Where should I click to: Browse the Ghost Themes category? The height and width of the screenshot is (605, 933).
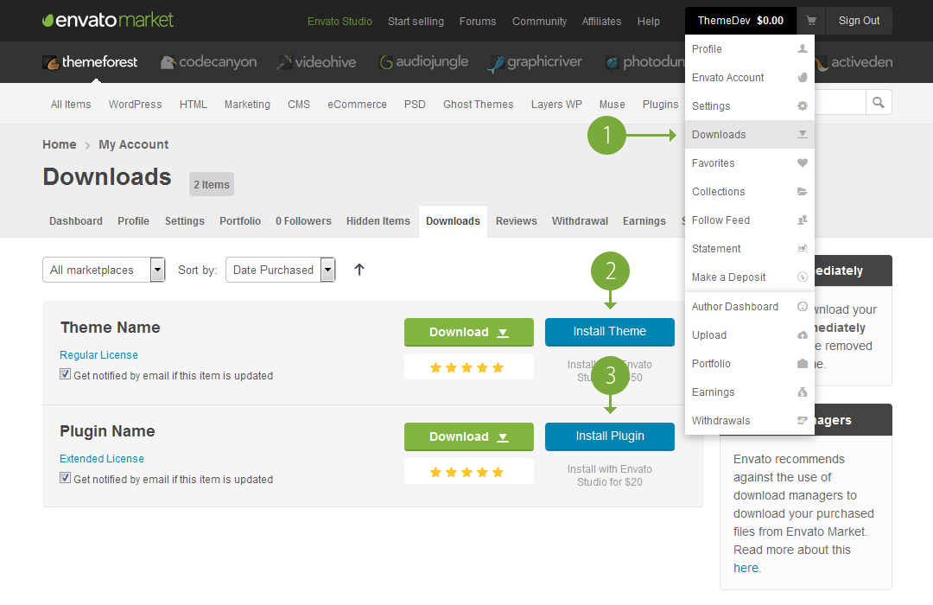[479, 105]
